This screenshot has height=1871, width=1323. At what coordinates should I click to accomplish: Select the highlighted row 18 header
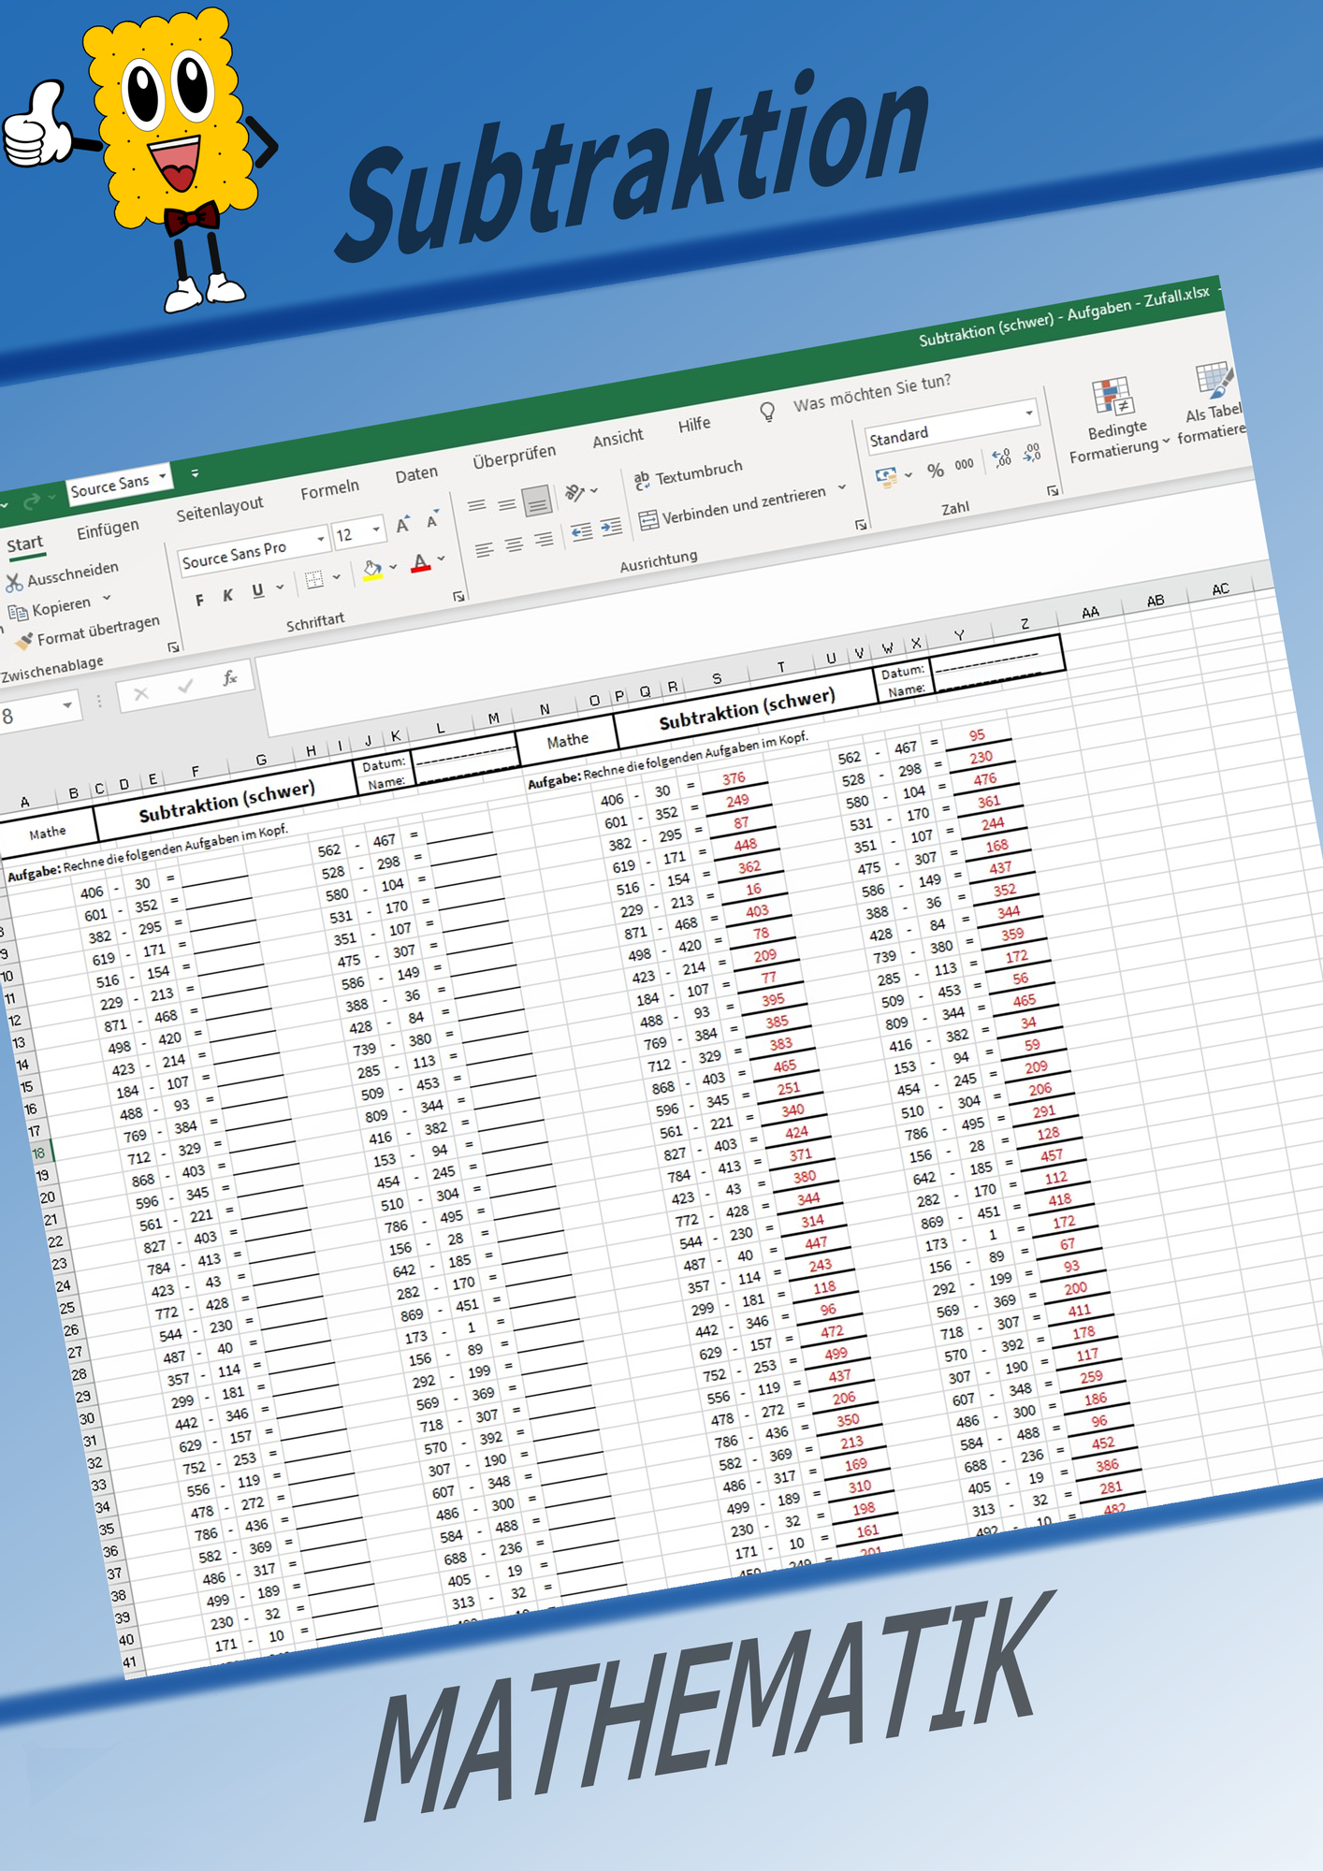tap(38, 1153)
